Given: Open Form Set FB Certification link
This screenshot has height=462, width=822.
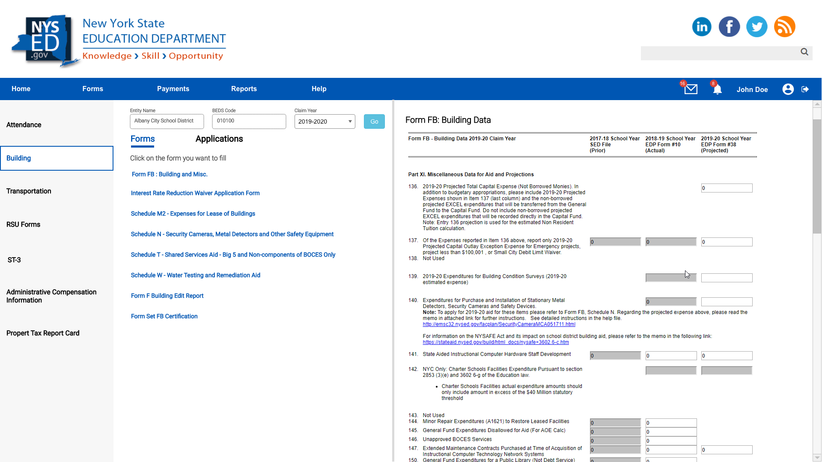Looking at the screenshot, I should [164, 316].
